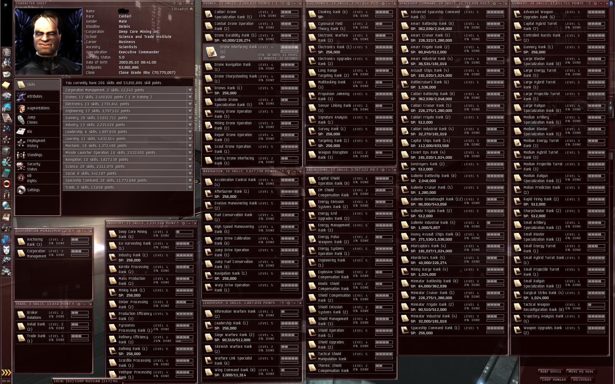Collapse the character info header

click(182, 9)
